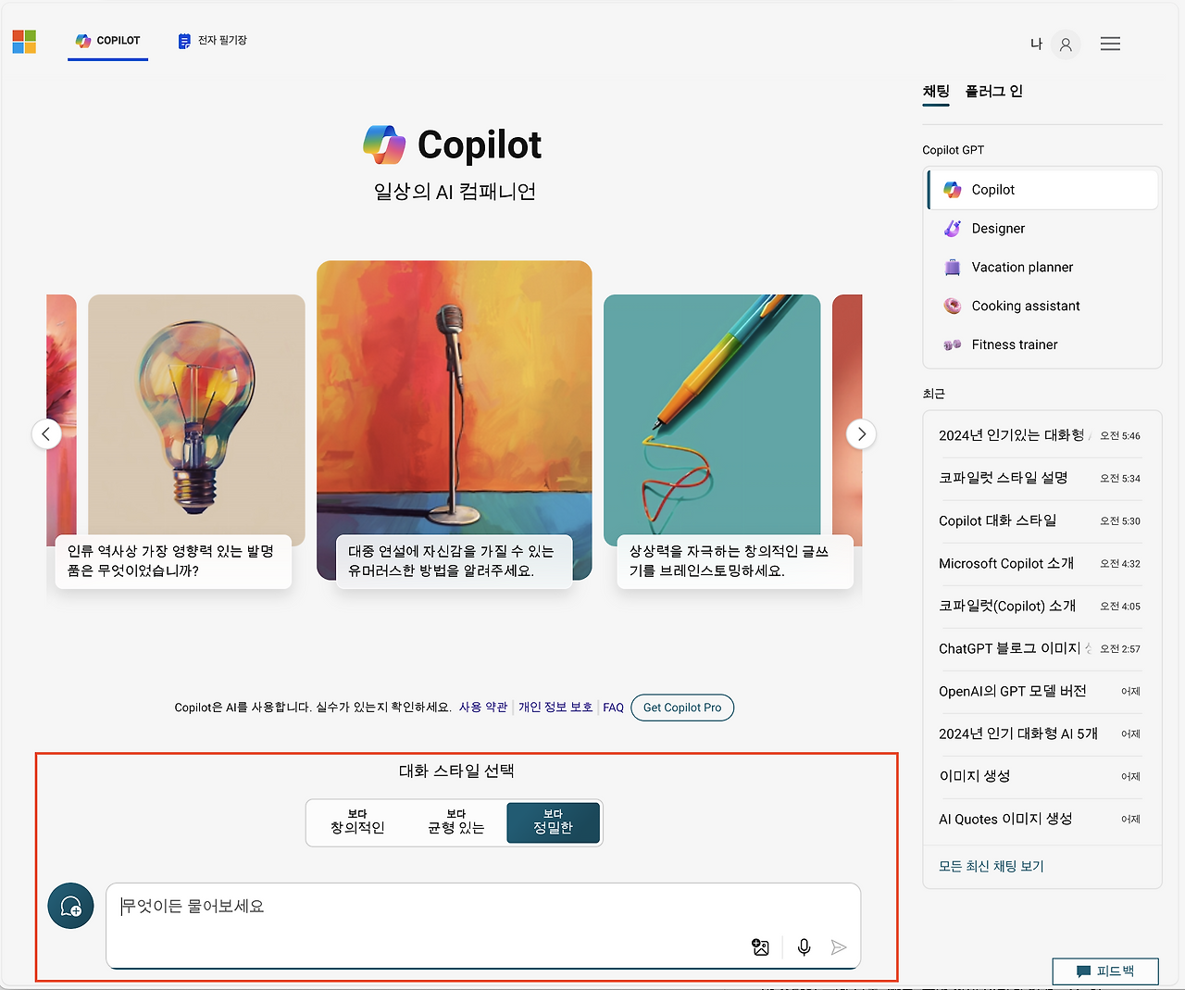Send message with the arrow icon

point(839,946)
